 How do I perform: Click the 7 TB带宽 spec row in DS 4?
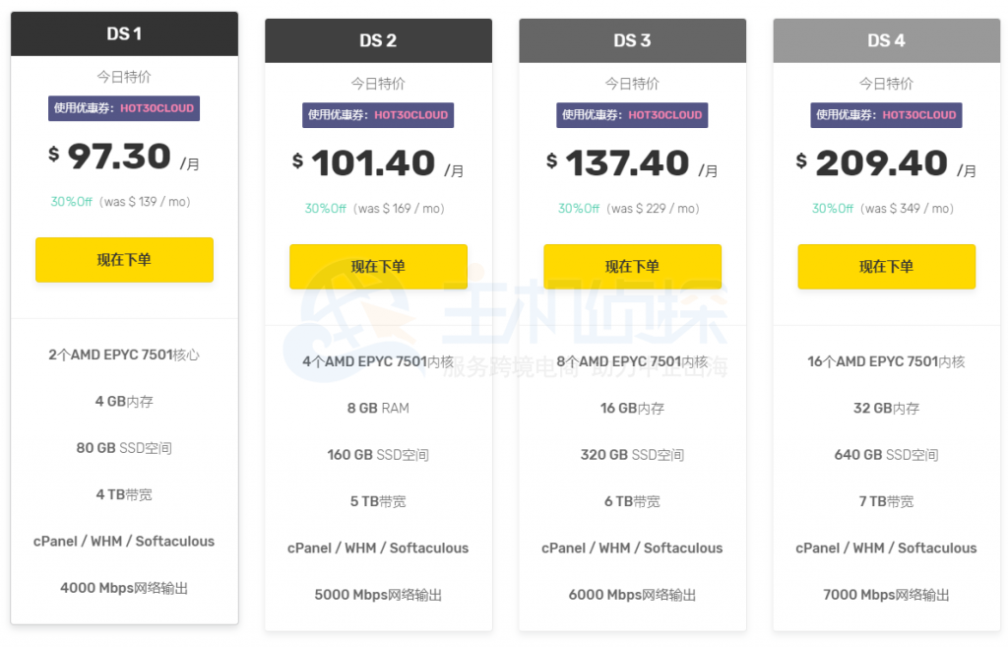click(886, 501)
